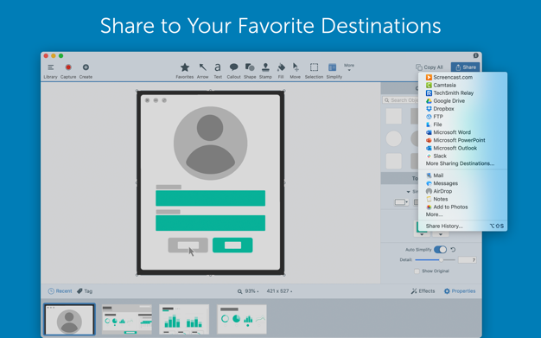The image size is (541, 338).
Task: Open the Effects panel
Action: 423,291
